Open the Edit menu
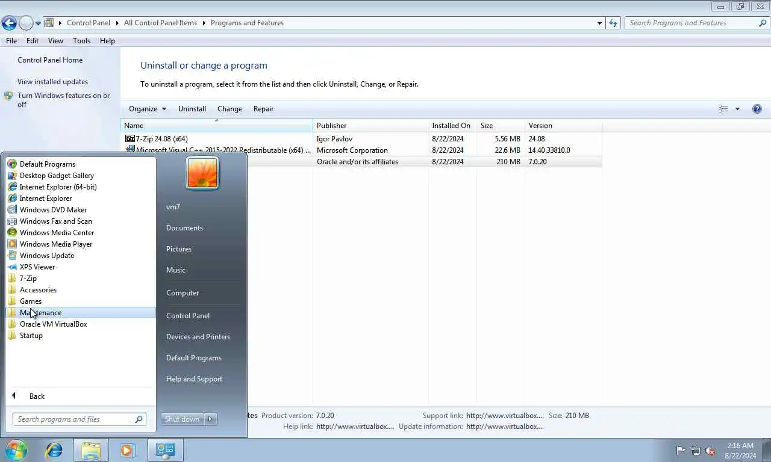 pyautogui.click(x=33, y=40)
